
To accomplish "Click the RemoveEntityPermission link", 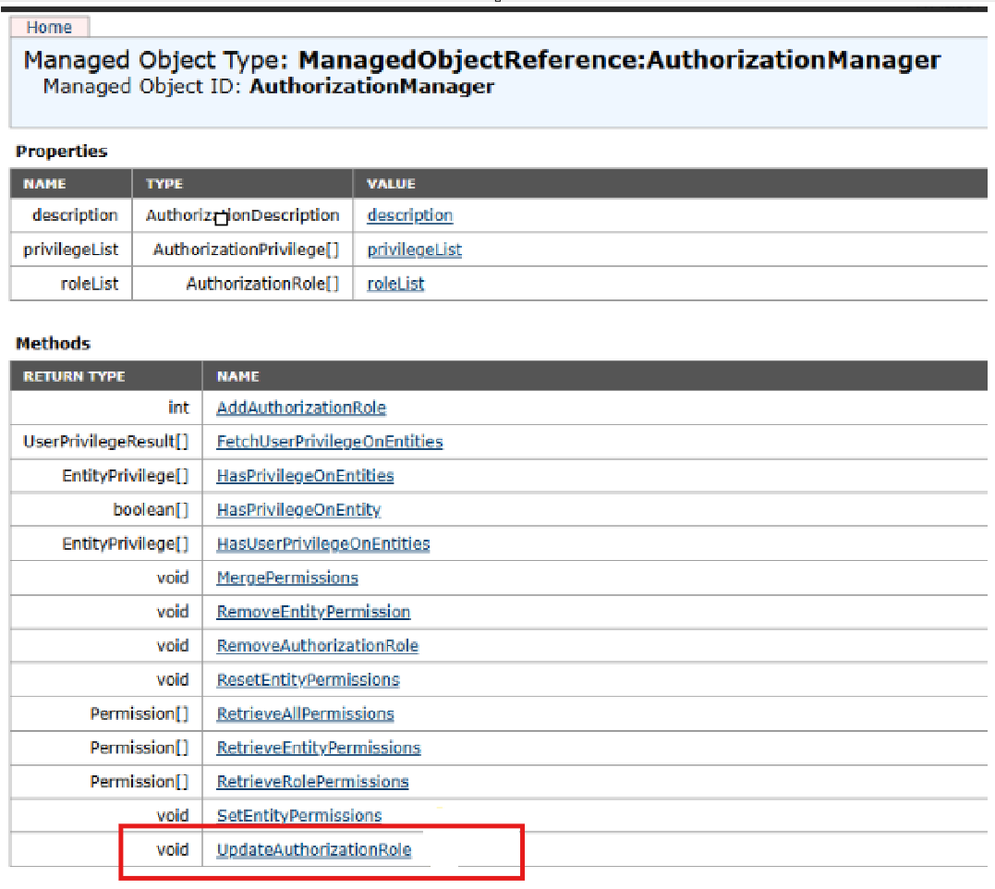I will tap(313, 612).
